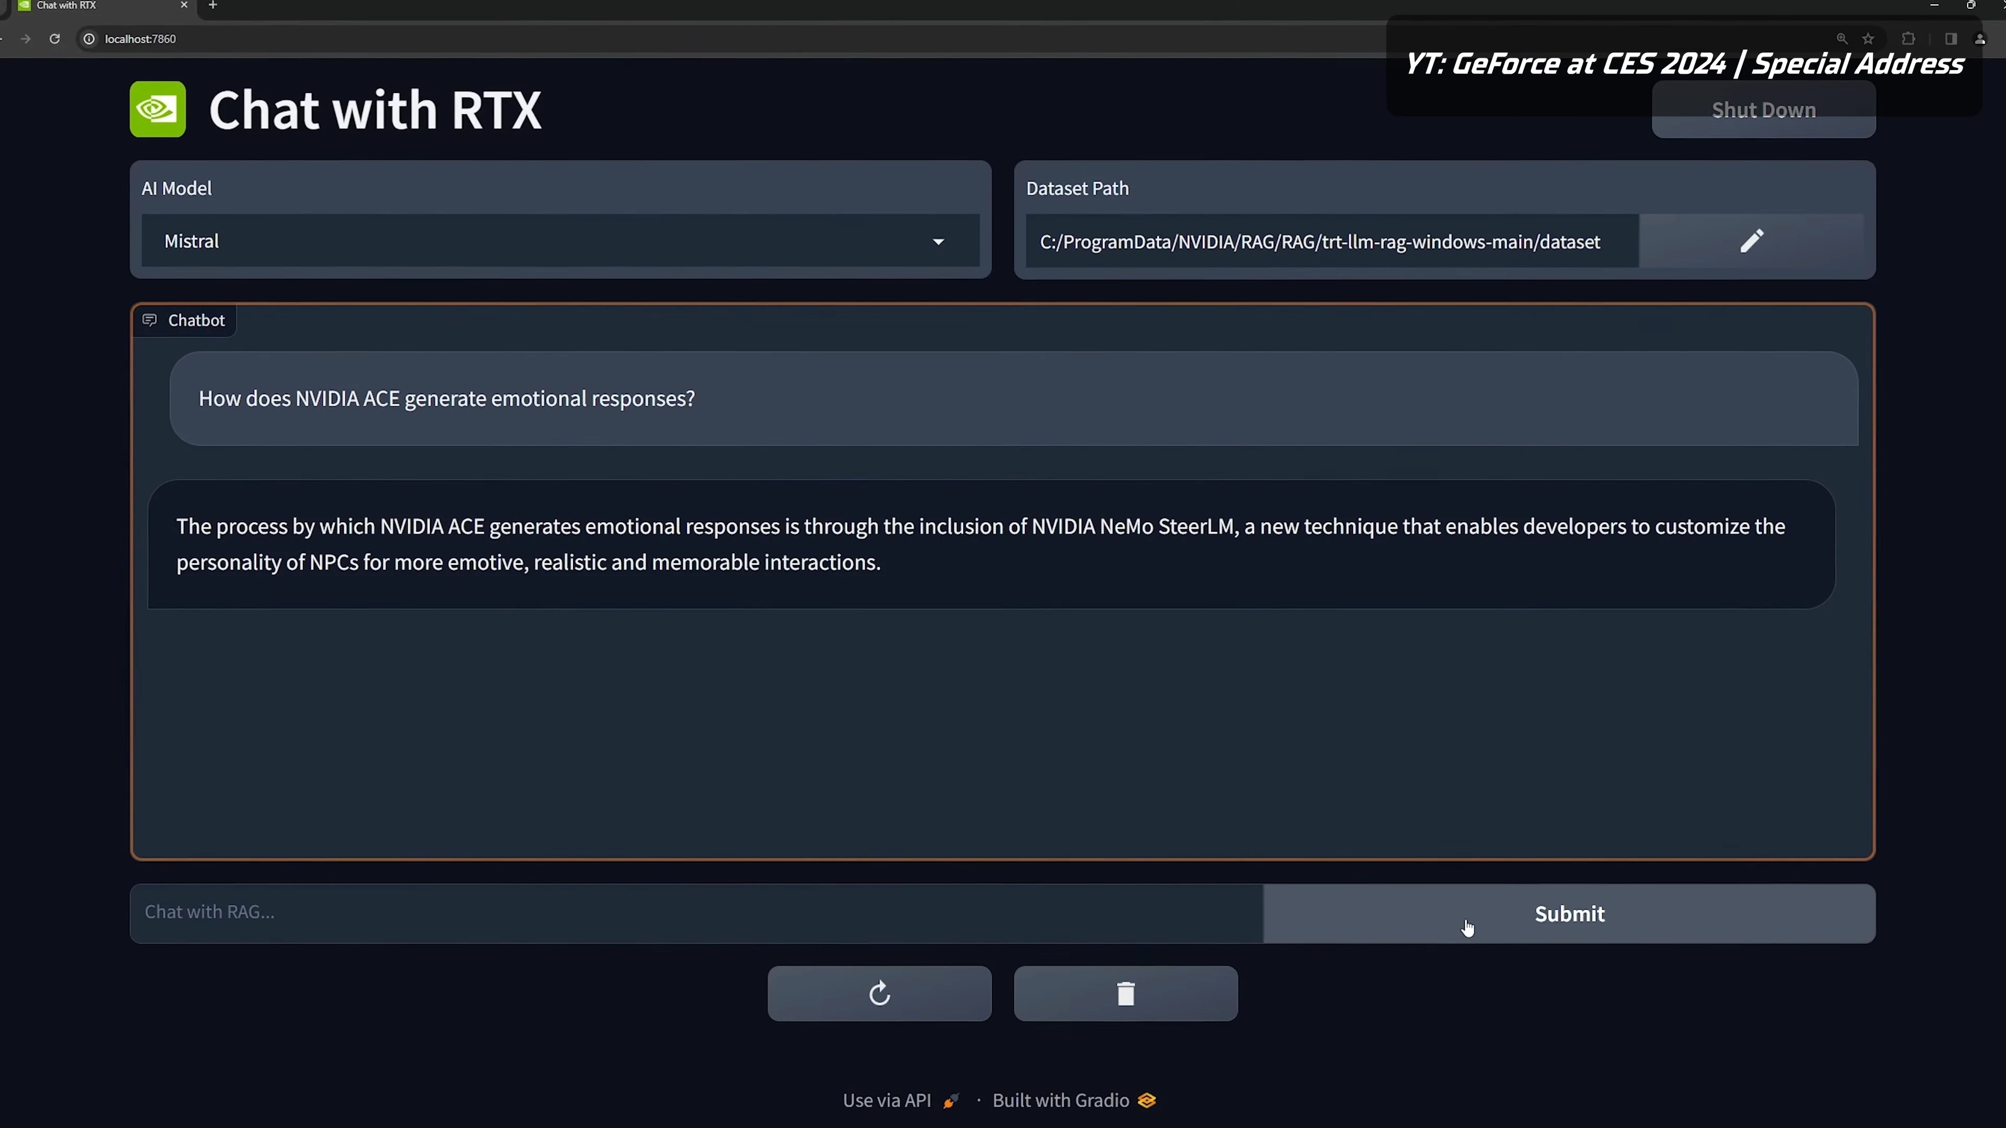Viewport: 2006px width, 1128px height.
Task: Open the browser side panel icon
Action: (1951, 39)
